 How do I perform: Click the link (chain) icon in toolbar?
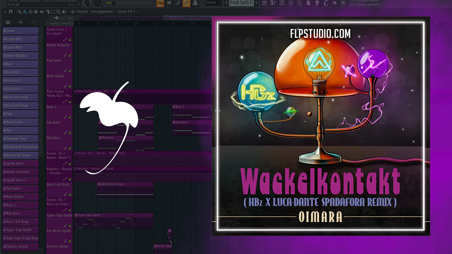[186, 3]
